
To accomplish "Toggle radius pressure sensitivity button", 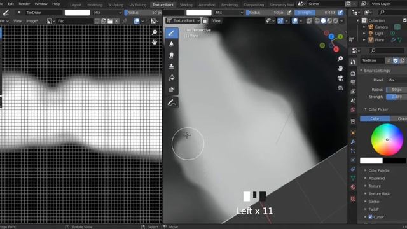I will [x=289, y=13].
